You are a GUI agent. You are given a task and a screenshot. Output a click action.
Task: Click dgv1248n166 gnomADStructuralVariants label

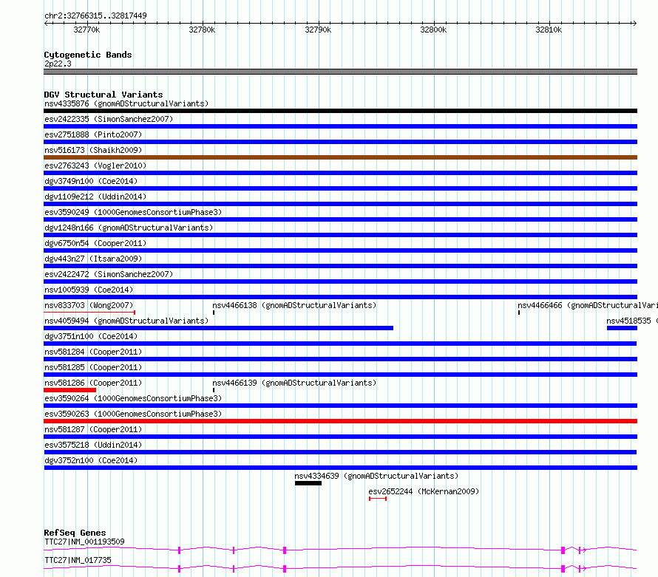click(129, 228)
